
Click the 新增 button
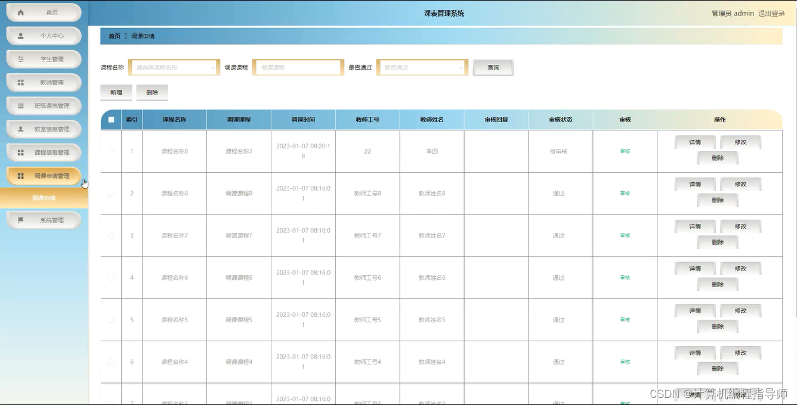[x=116, y=92]
